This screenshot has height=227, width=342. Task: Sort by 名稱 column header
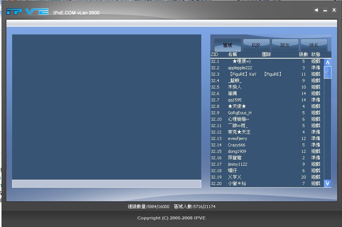point(232,54)
